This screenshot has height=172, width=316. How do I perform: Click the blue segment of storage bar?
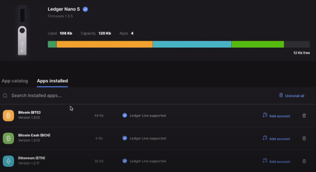pyautogui.click(x=192, y=44)
